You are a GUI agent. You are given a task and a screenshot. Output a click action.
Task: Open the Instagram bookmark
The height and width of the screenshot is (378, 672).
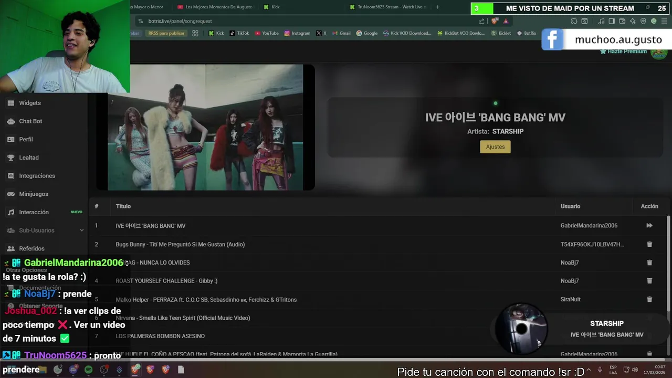[x=297, y=33]
